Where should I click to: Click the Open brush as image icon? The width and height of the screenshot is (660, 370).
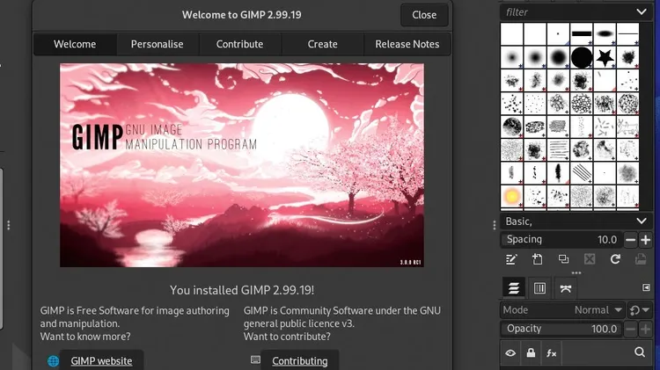pos(641,259)
